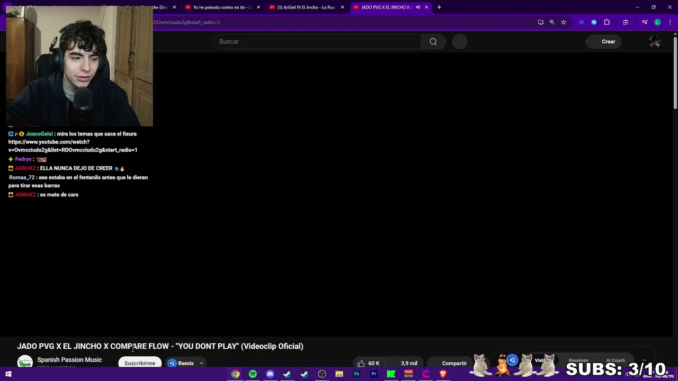678x381 pixels.
Task: Click the Suscribirme button
Action: (140, 364)
